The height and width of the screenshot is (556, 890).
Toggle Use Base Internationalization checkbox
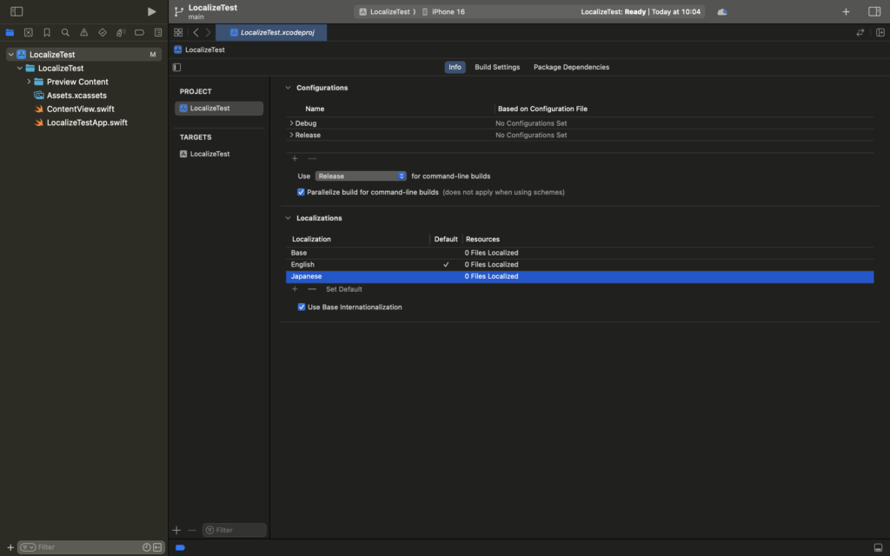pyautogui.click(x=302, y=307)
